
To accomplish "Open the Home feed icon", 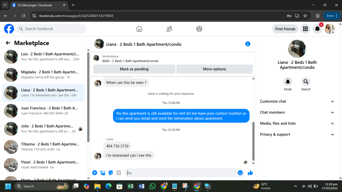I will 139,29.
